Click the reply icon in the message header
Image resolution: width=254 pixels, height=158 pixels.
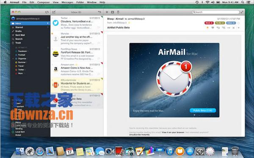(x=218, y=28)
